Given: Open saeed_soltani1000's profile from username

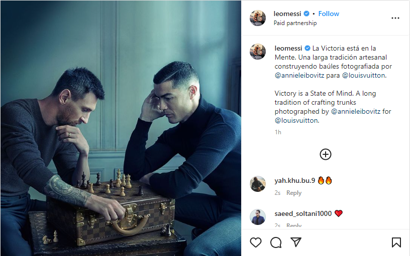Looking at the screenshot, I should 303,213.
